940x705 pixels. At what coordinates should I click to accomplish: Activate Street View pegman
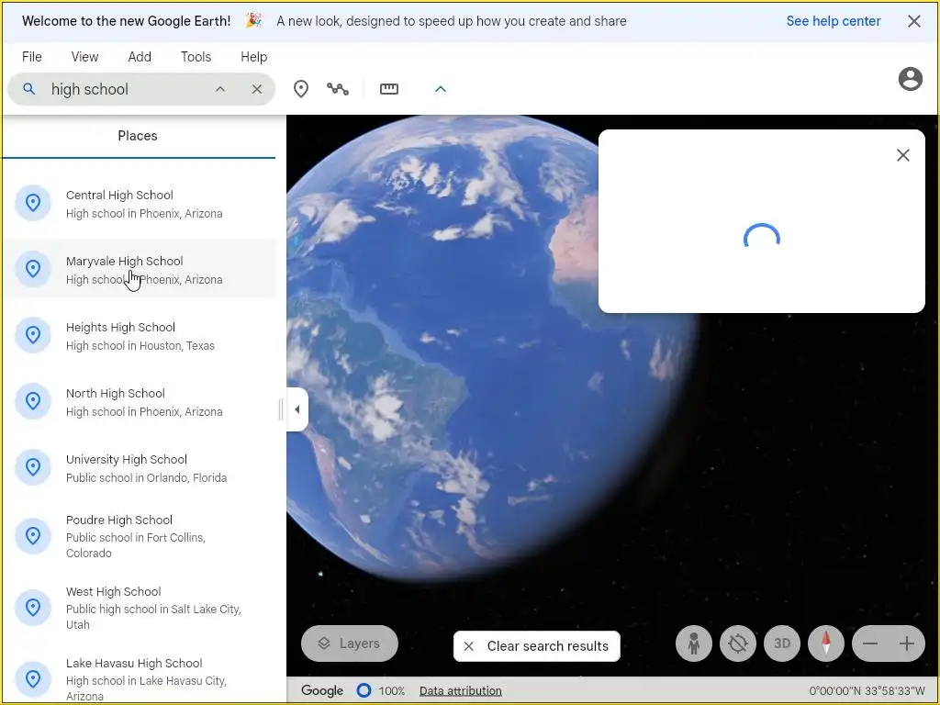pos(694,643)
